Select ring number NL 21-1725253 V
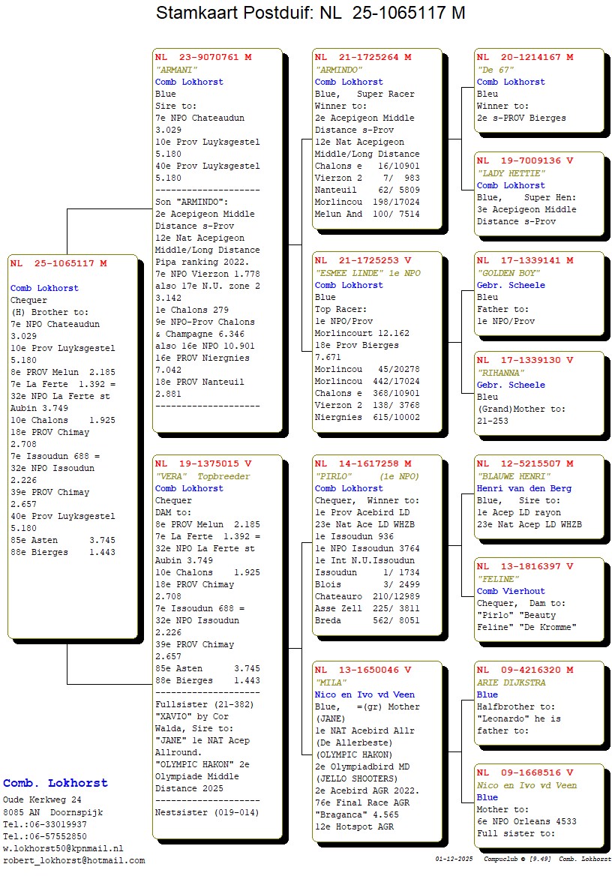Image resolution: width=612 pixels, height=879 pixels. coord(363,260)
